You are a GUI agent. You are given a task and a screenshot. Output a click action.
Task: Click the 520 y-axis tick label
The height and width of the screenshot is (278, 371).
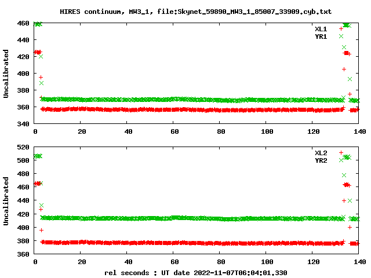tap(23, 147)
